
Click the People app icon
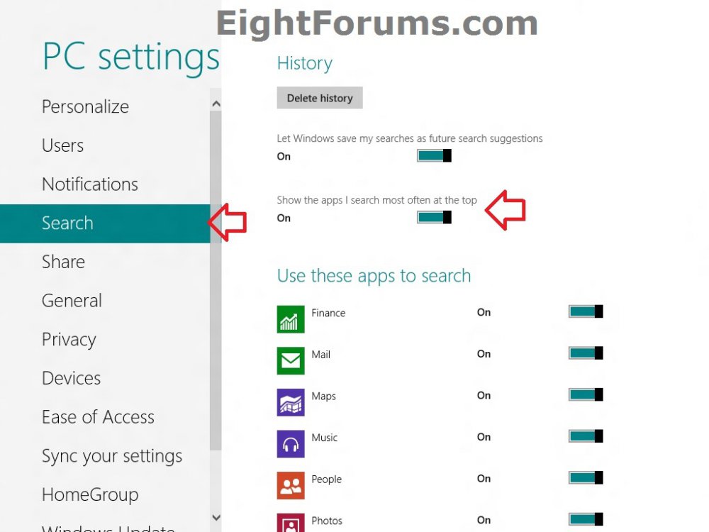(x=291, y=485)
